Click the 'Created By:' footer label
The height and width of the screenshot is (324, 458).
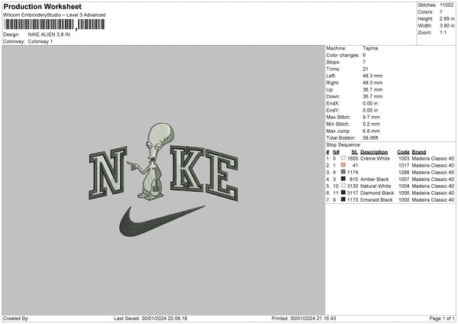pos(16,319)
